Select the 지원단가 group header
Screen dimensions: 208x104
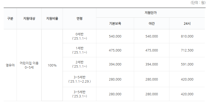click(150, 13)
